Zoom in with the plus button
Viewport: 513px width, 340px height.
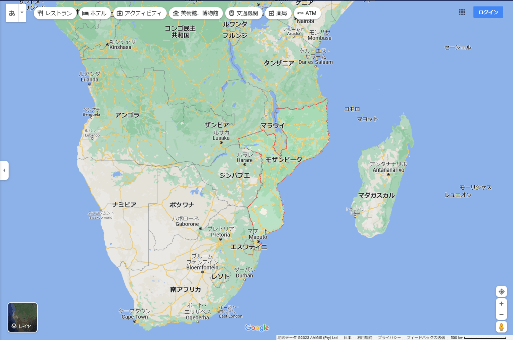[x=501, y=304]
